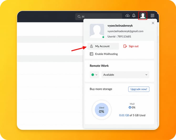
Task: Click the large profile picture thumbnail
Action: click(97, 31)
